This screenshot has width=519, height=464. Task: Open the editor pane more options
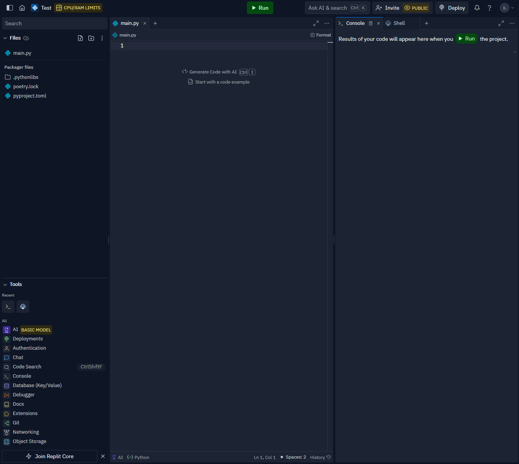(327, 23)
